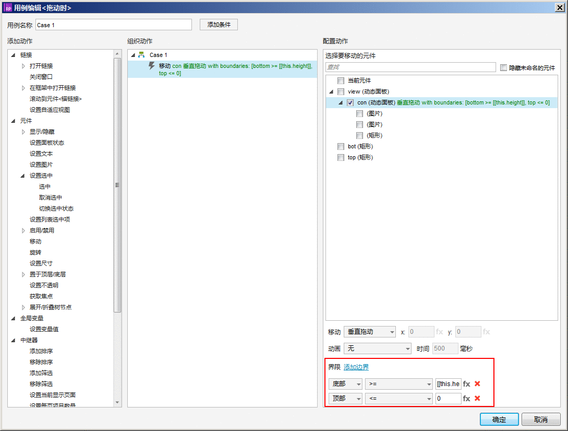Check the first (图片) checkbox
The width and height of the screenshot is (568, 431).
click(359, 113)
